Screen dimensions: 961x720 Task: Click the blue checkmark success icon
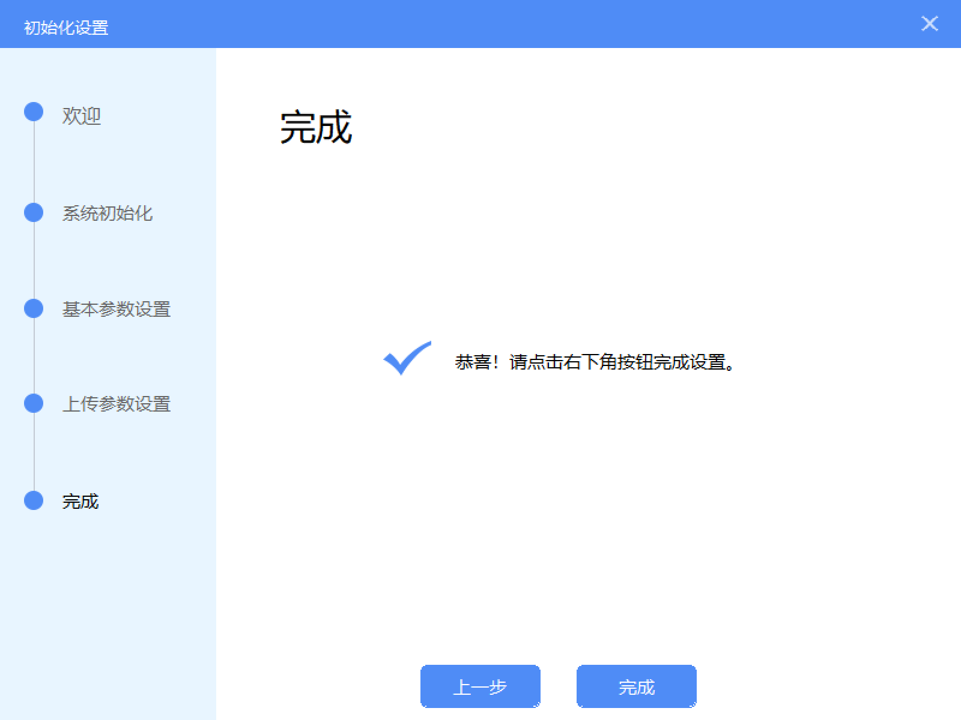tap(408, 359)
